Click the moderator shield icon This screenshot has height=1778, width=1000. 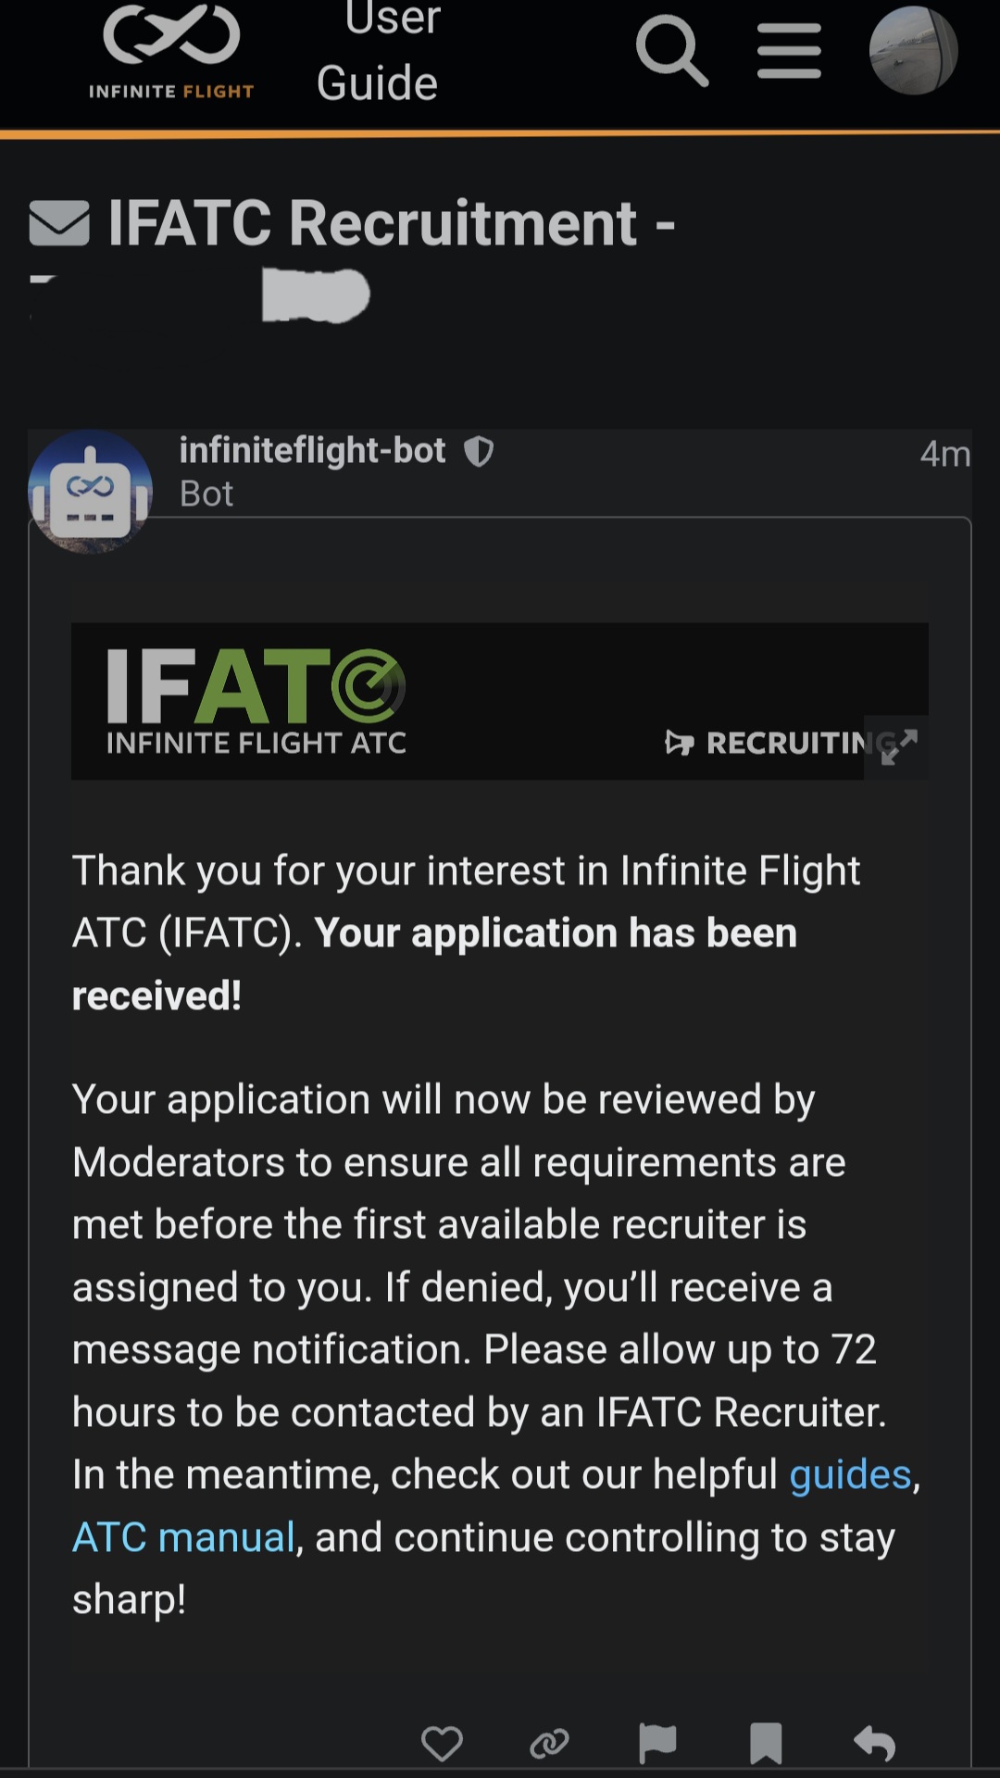point(479,452)
